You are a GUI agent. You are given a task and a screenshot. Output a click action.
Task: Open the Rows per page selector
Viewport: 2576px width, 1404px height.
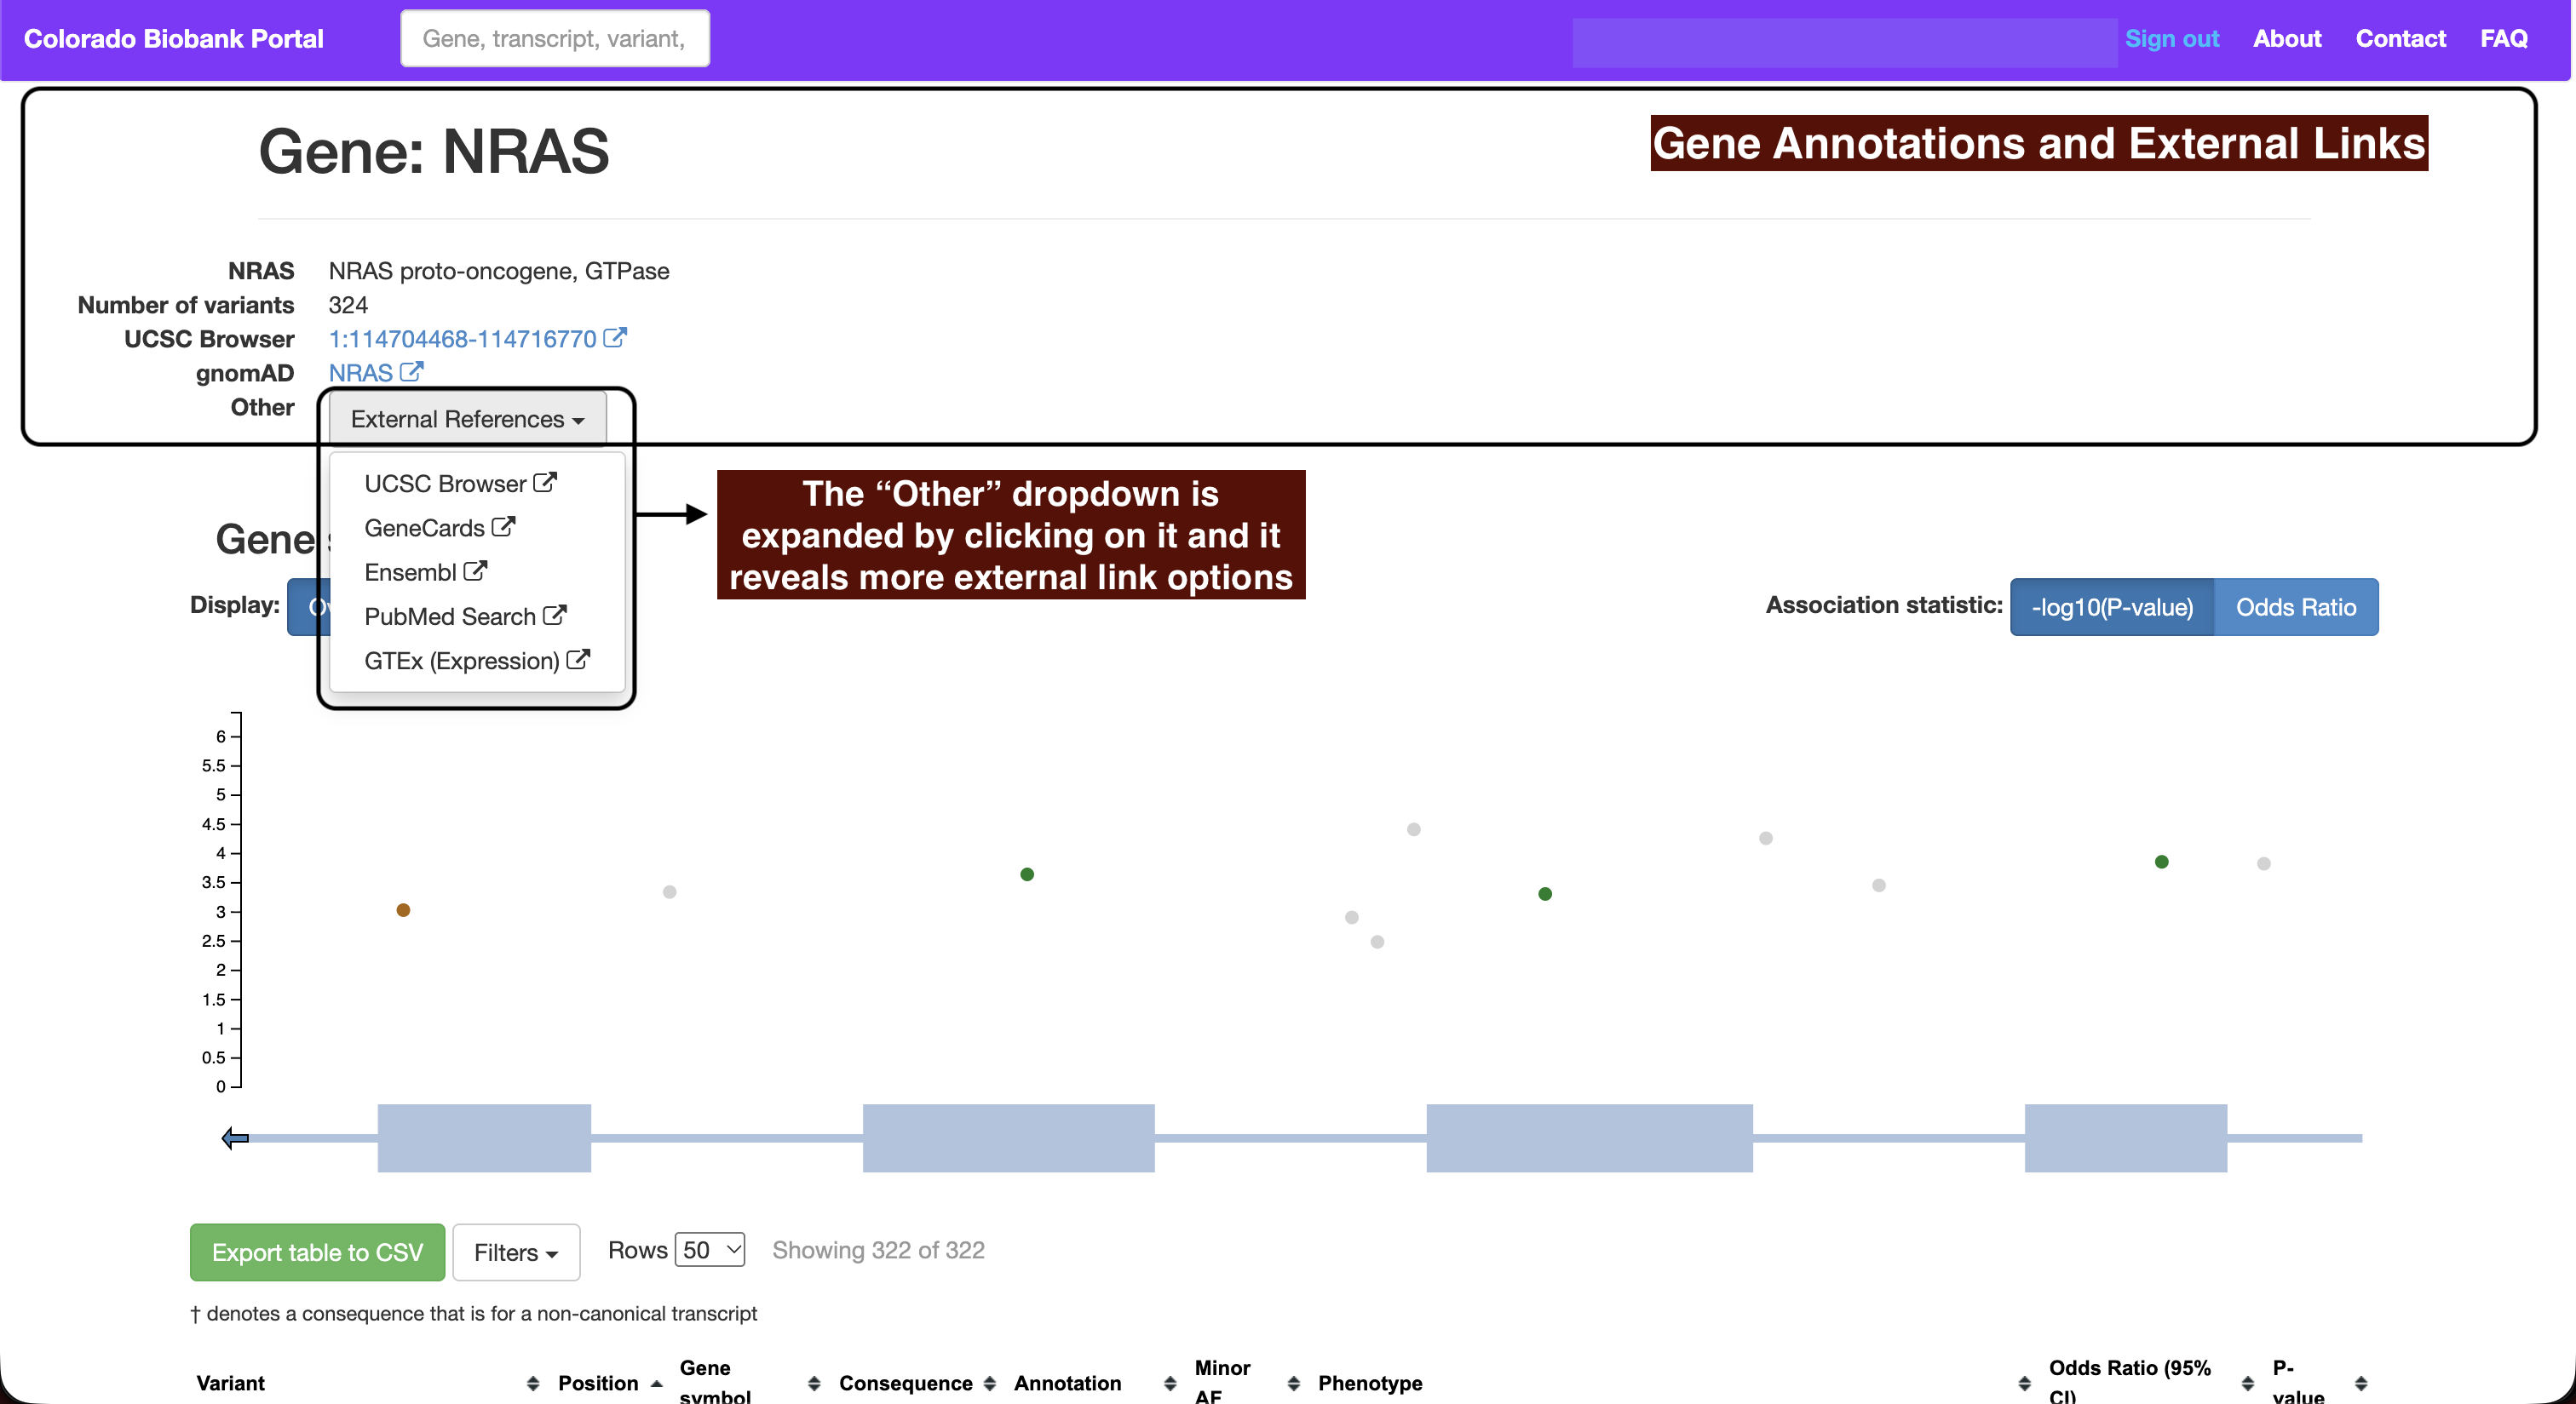[x=710, y=1249]
